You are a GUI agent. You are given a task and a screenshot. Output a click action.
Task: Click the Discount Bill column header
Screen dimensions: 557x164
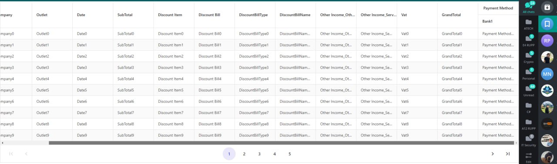point(214,15)
